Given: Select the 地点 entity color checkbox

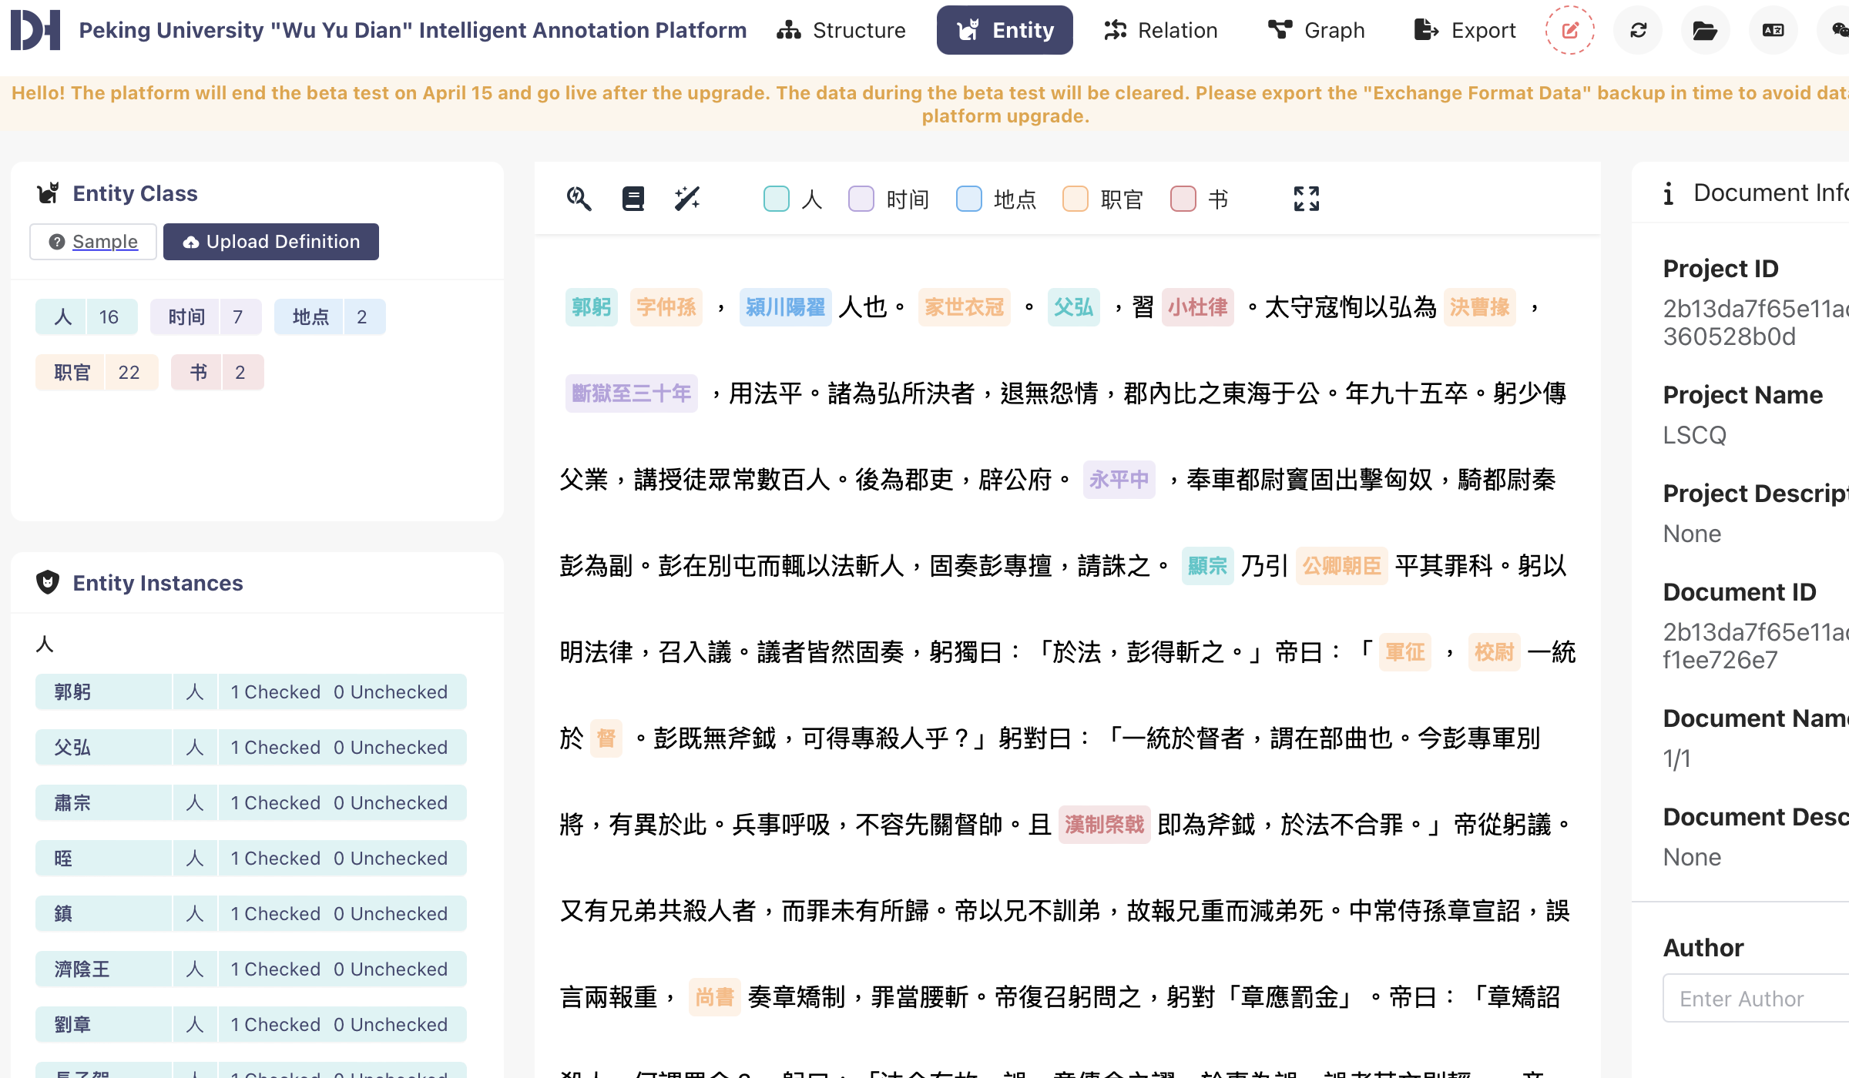Looking at the screenshot, I should pyautogui.click(x=969, y=199).
